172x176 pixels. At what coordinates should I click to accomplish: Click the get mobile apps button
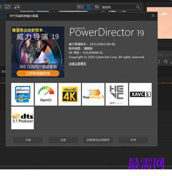coord(98,140)
